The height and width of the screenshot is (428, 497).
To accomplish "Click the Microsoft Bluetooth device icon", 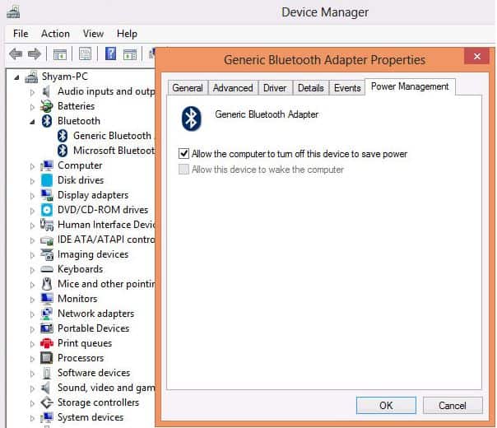I will point(63,151).
